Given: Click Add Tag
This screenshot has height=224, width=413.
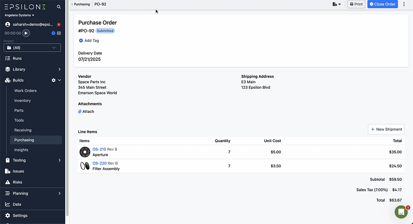Looking at the screenshot, I should click(89, 41).
